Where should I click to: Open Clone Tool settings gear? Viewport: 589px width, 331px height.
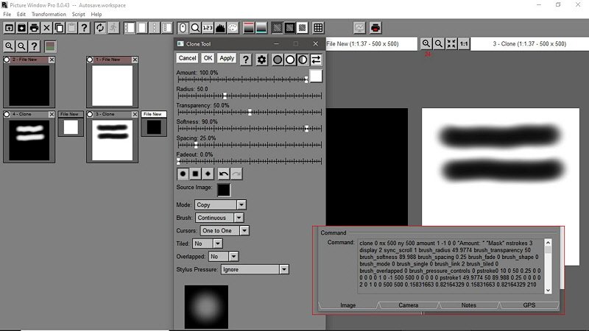point(261,59)
